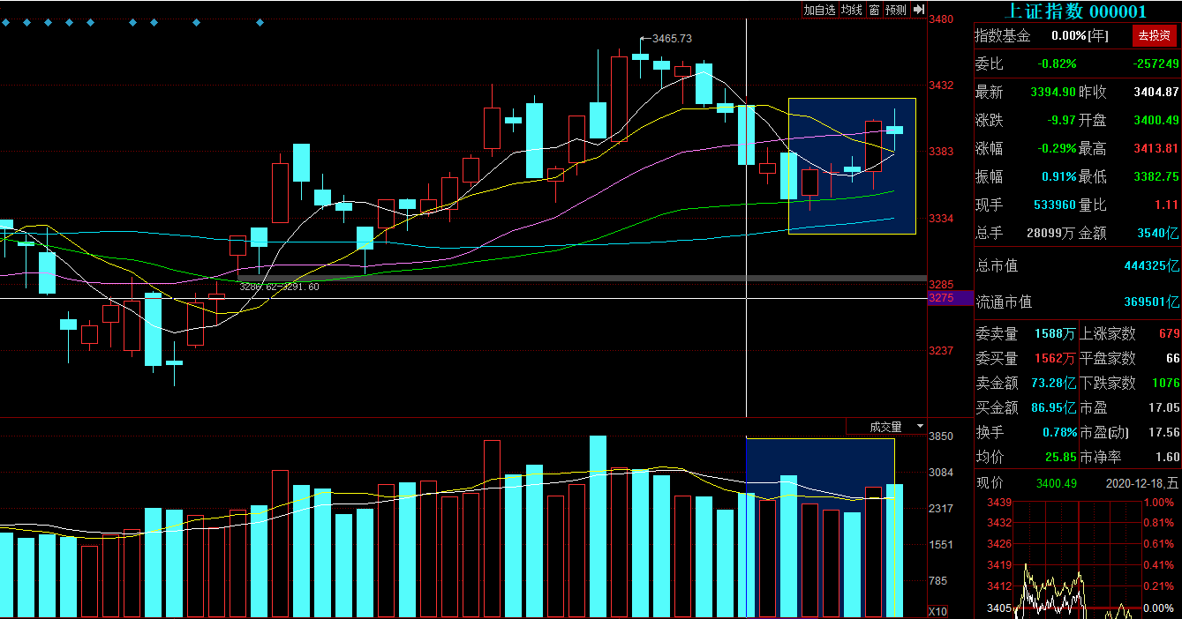Toggle the 窗 window option
Image resolution: width=1182 pixels, height=619 pixels.
(x=874, y=10)
